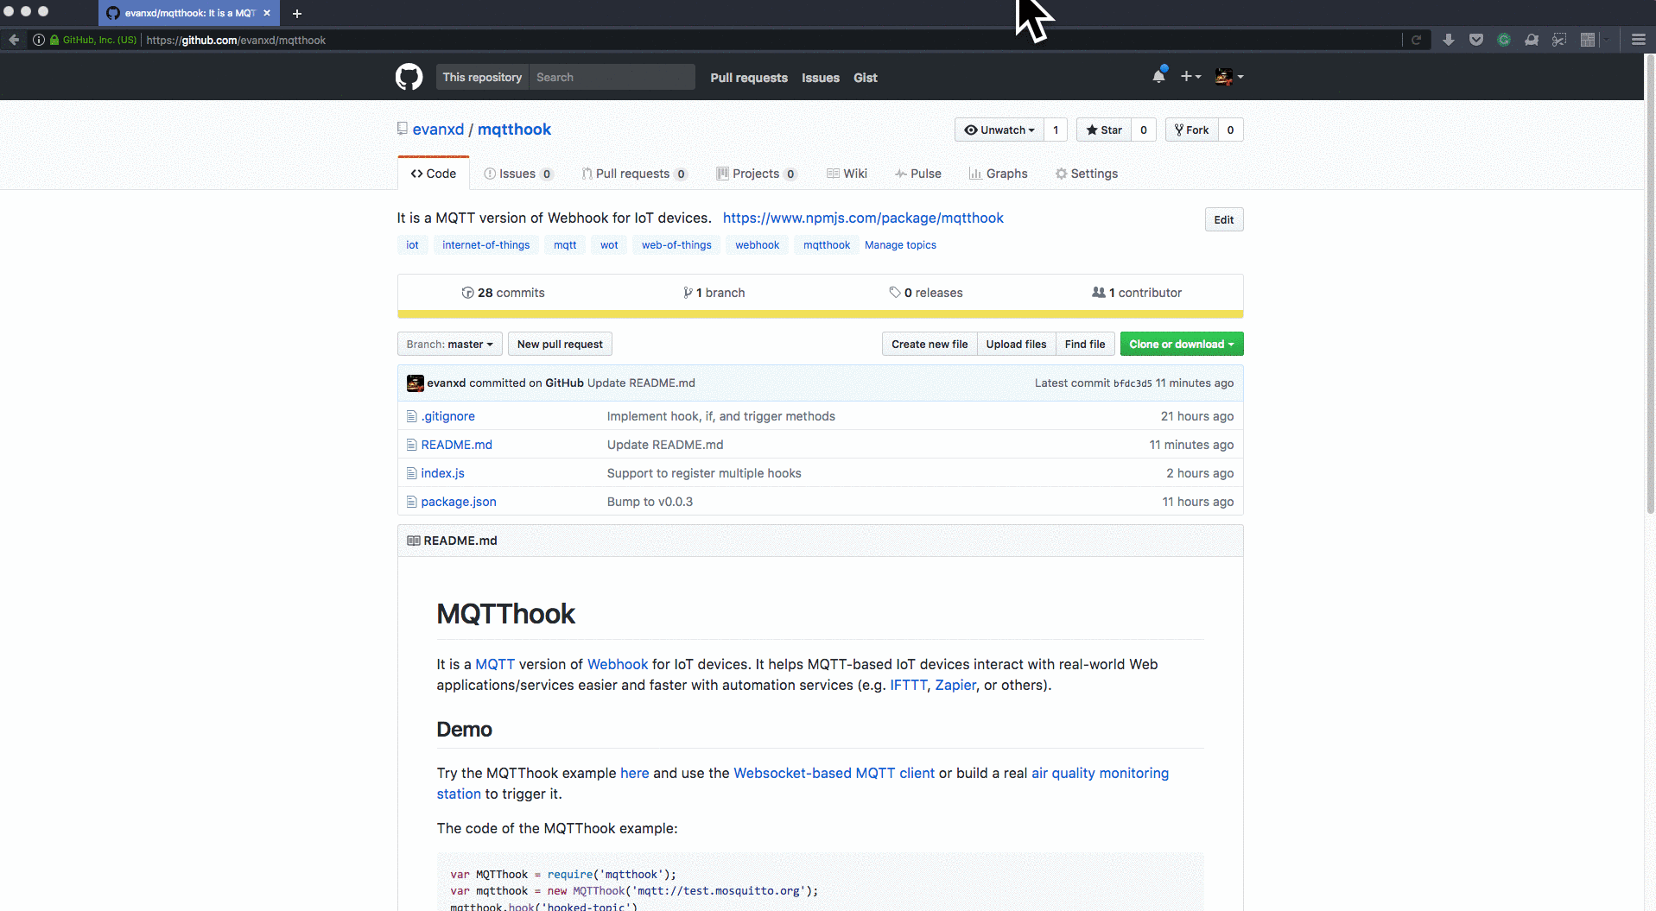Expand This repository search scope
The image size is (1656, 911).
click(482, 77)
